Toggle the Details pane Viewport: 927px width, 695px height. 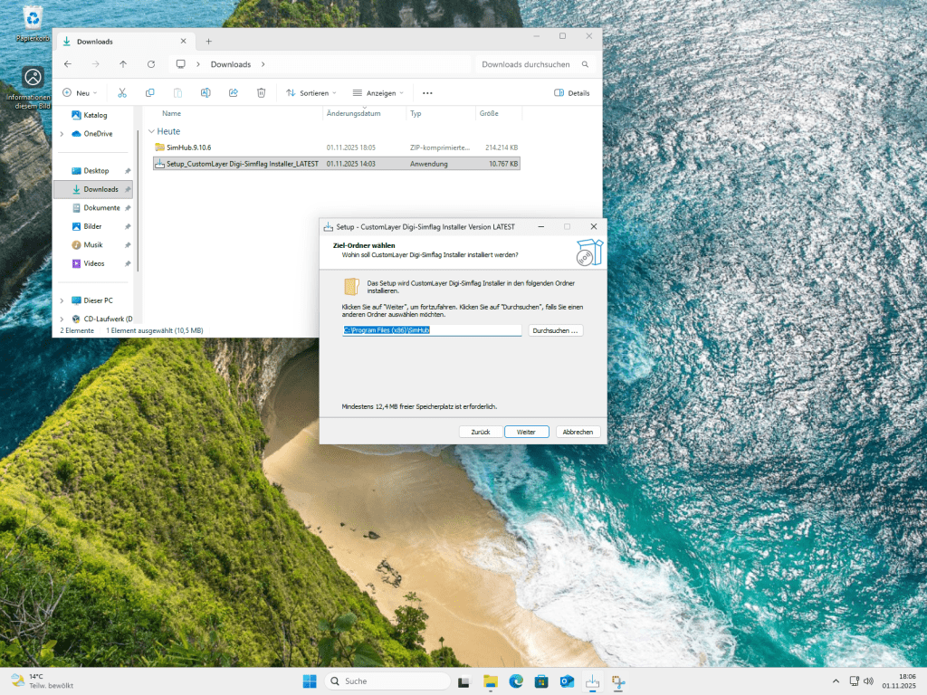(571, 92)
